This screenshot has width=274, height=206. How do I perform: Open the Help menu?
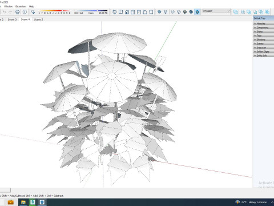(31, 6)
